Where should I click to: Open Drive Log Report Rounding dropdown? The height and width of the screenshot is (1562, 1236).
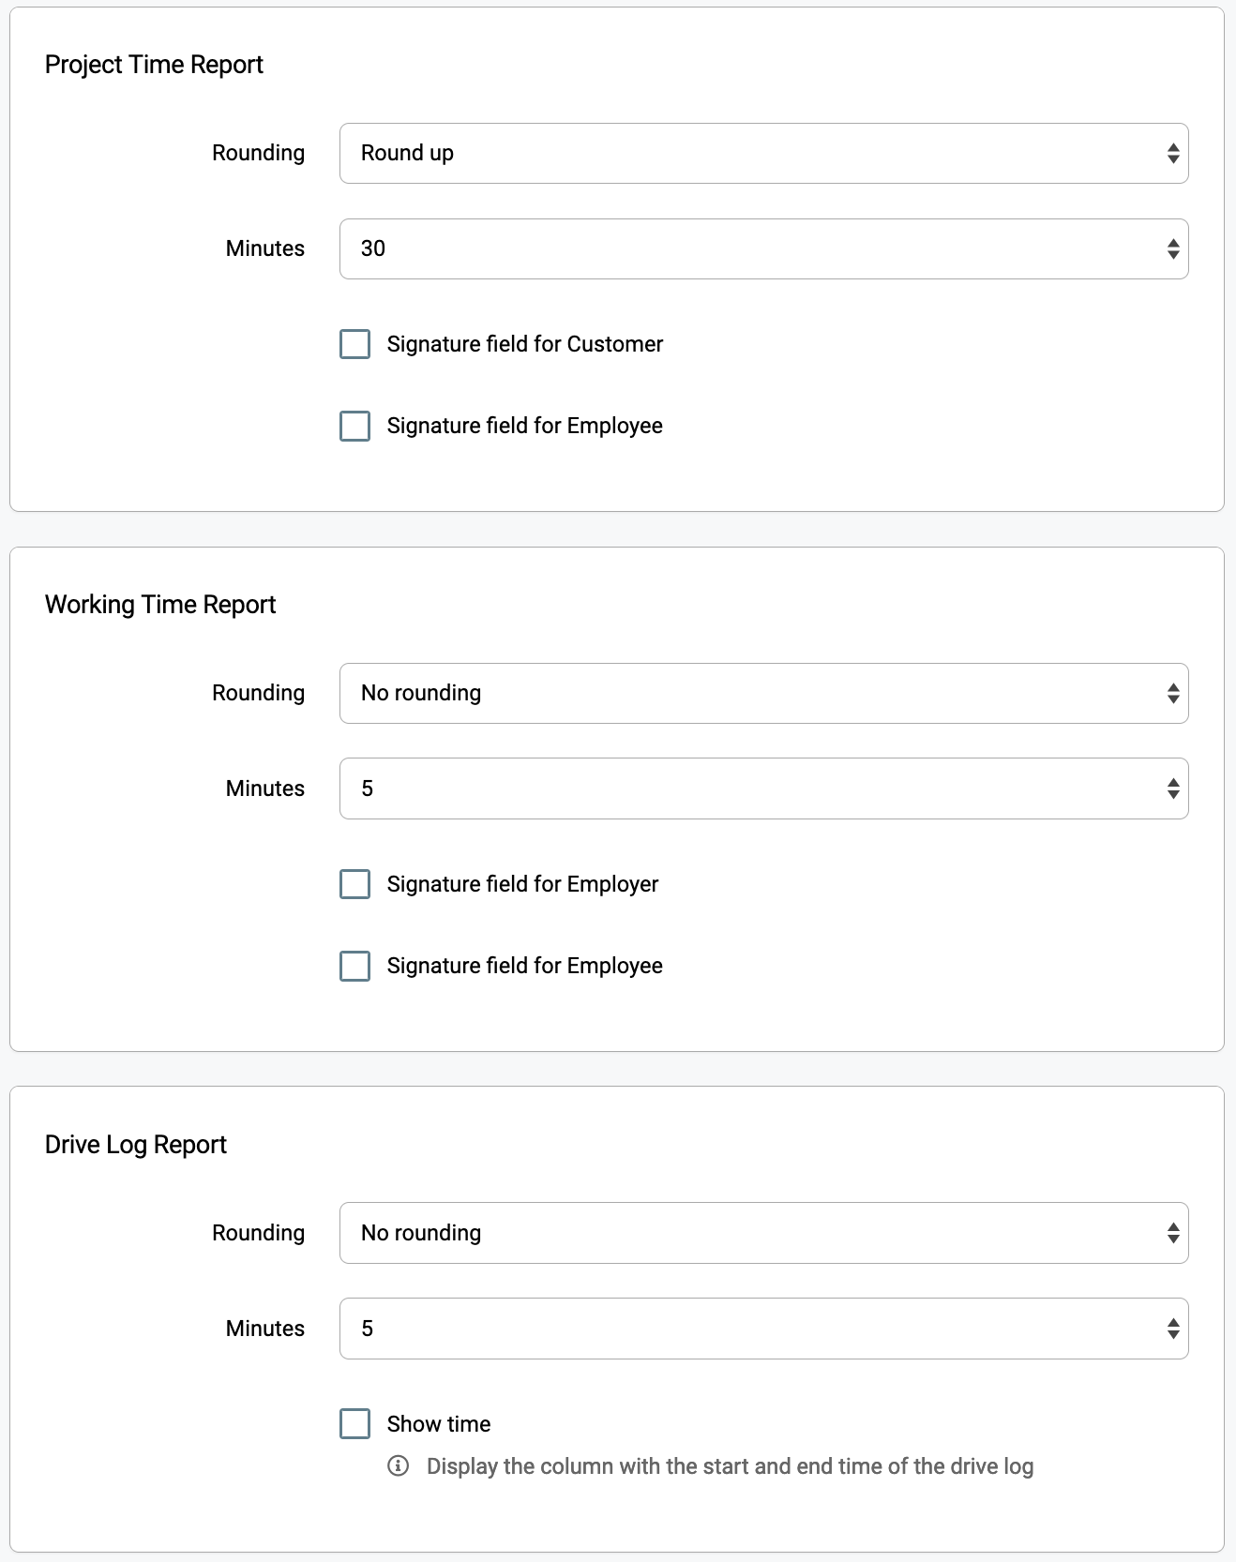pyautogui.click(x=763, y=1234)
